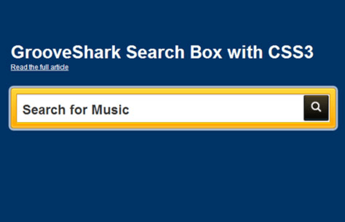Viewport: 345px width, 222px height.
Task: Click the word article in the underlined link
Action: coord(60,67)
